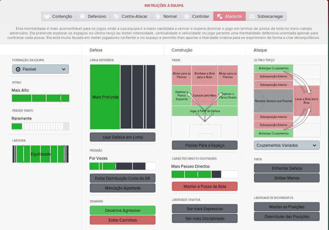Image resolution: width=329 pixels, height=230 pixels.
Task: Click the Defensivo mentality shield icon
Action: coord(83,16)
